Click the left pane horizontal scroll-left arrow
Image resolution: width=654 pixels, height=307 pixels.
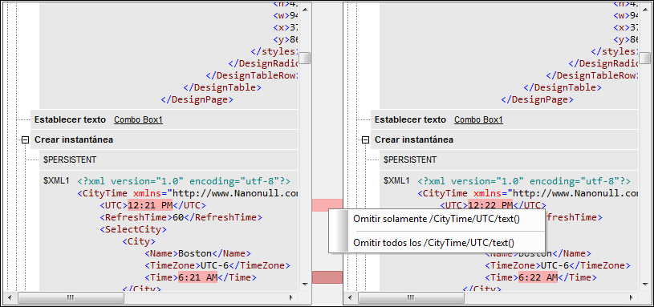pos(10,298)
